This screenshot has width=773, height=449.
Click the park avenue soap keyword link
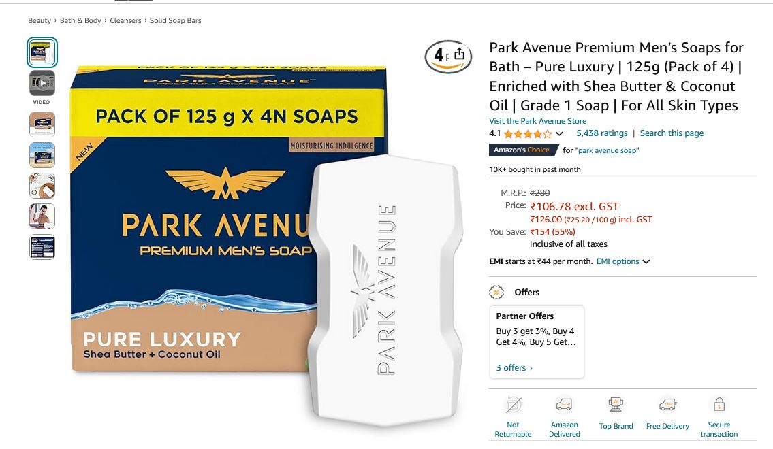tap(607, 150)
